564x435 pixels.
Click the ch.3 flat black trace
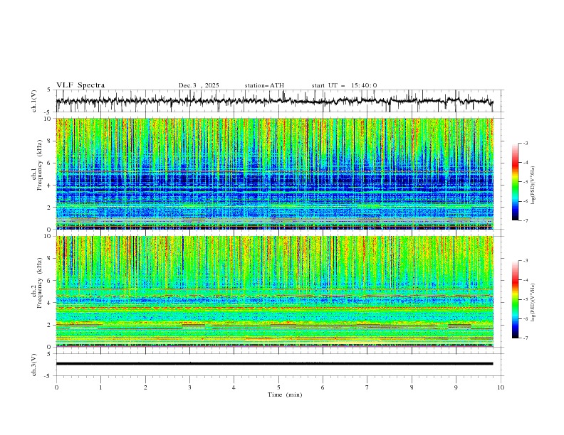click(x=274, y=364)
